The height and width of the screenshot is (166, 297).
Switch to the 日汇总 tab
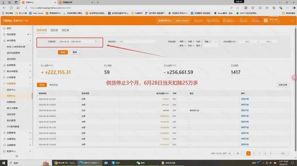coord(54,30)
